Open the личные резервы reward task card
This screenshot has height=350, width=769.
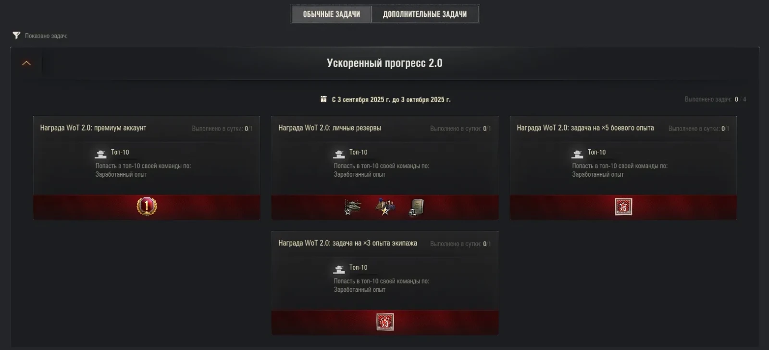[385, 168]
